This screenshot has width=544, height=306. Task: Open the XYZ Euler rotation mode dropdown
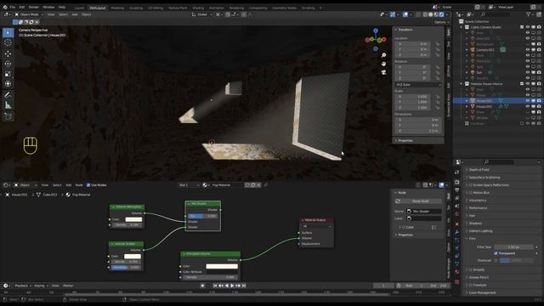[x=418, y=85]
